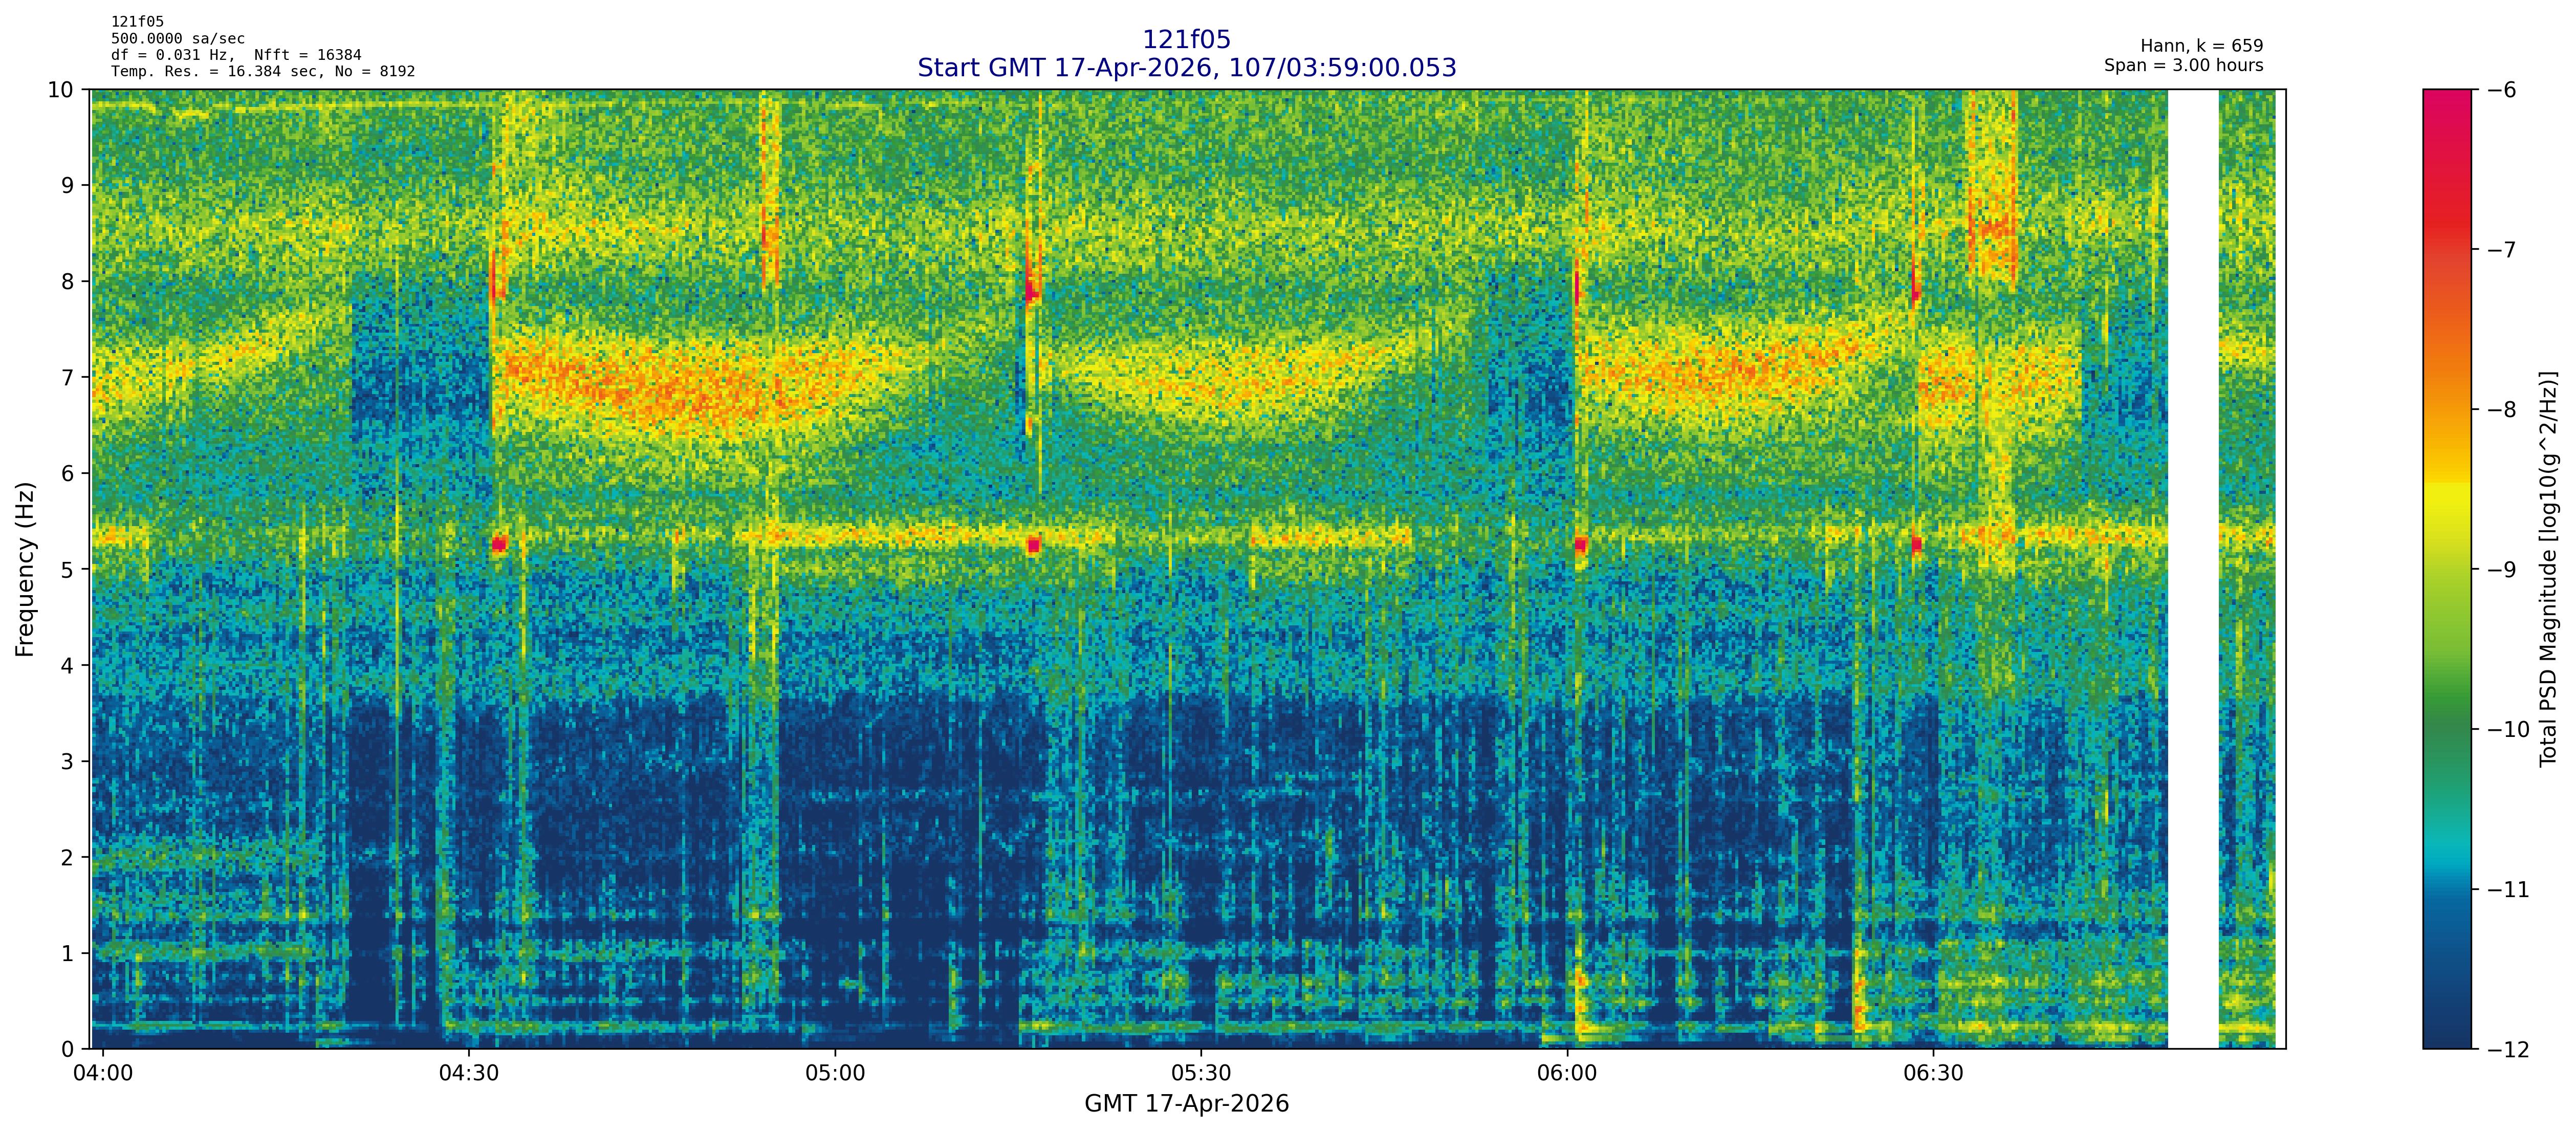Screen dimensions: 2576x1132
Task: Click the 05:30 time axis label
Action: (1201, 1074)
